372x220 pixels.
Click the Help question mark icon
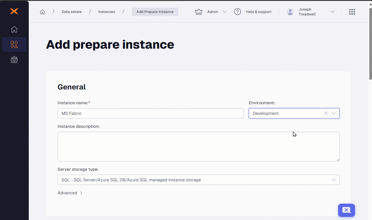click(x=237, y=12)
